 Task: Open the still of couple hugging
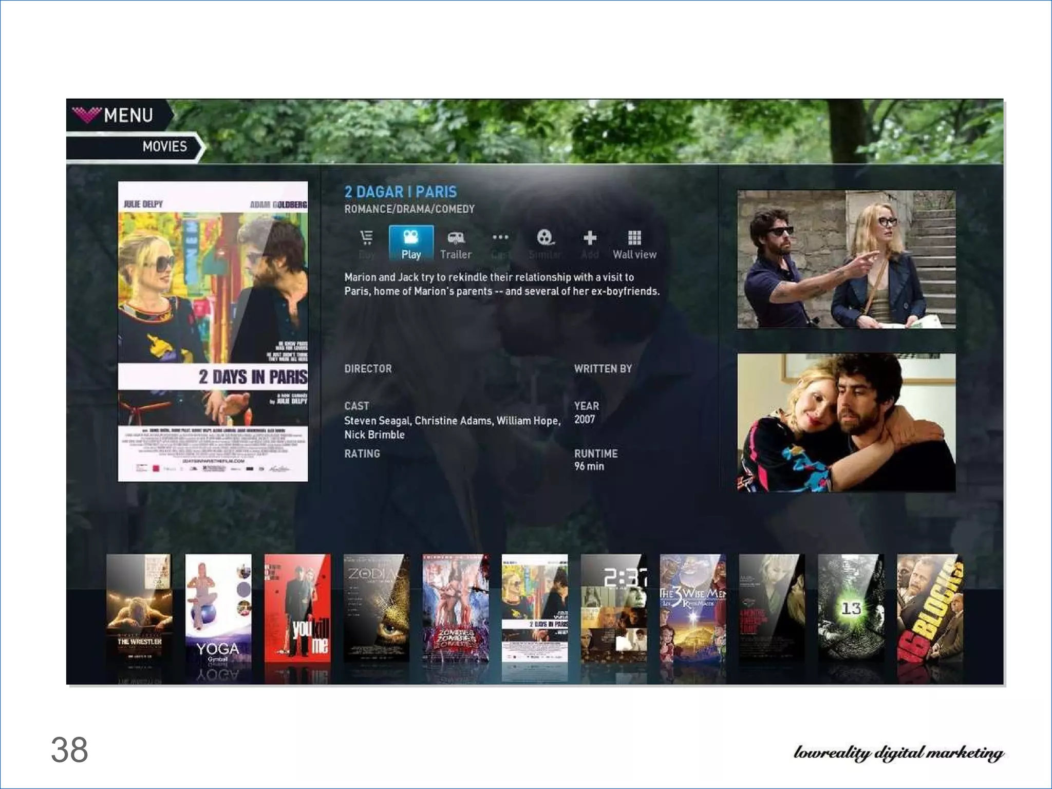tap(846, 422)
